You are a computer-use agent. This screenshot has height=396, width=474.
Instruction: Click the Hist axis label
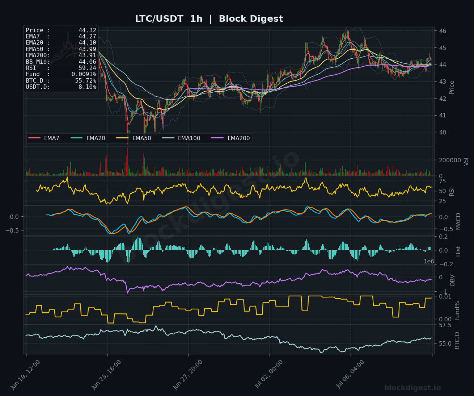click(x=458, y=251)
